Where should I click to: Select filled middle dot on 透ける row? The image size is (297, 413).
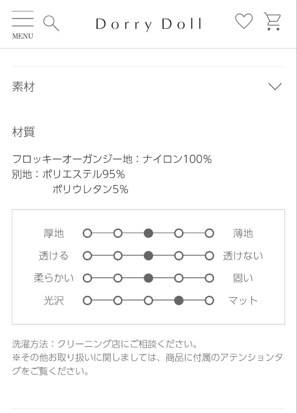[148, 256]
